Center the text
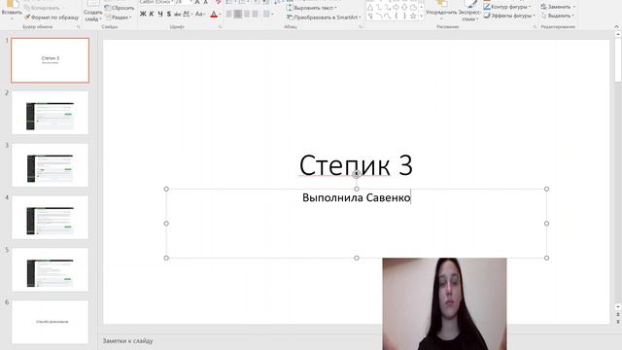Image resolution: width=622 pixels, height=350 pixels. [237, 15]
